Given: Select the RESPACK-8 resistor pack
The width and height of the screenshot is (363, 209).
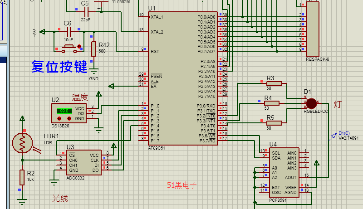Looking at the screenshot, I should pos(313,29).
